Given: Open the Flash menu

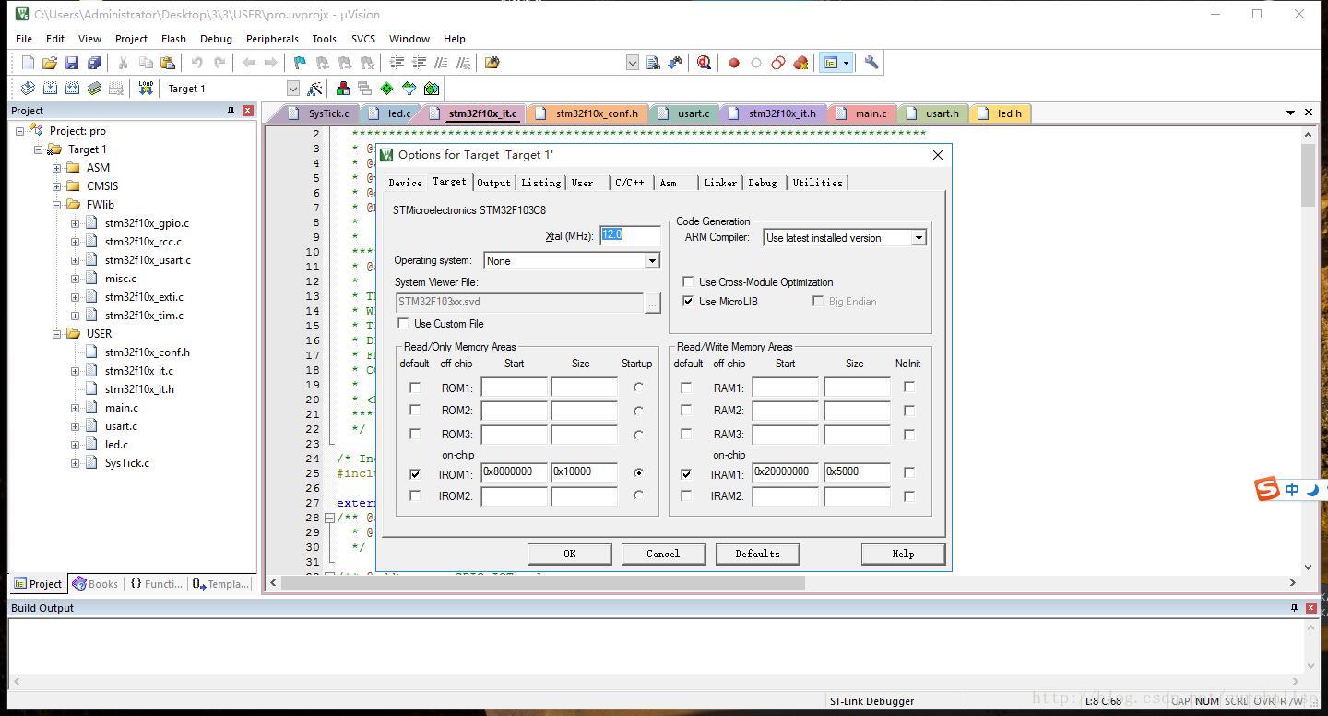Looking at the screenshot, I should (x=173, y=39).
